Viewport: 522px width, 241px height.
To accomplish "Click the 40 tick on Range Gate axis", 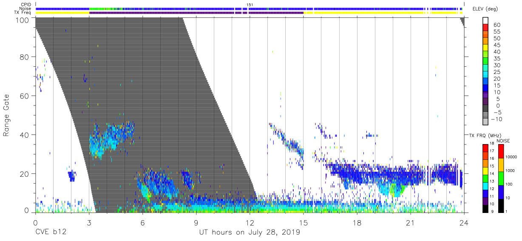I will coord(25,135).
